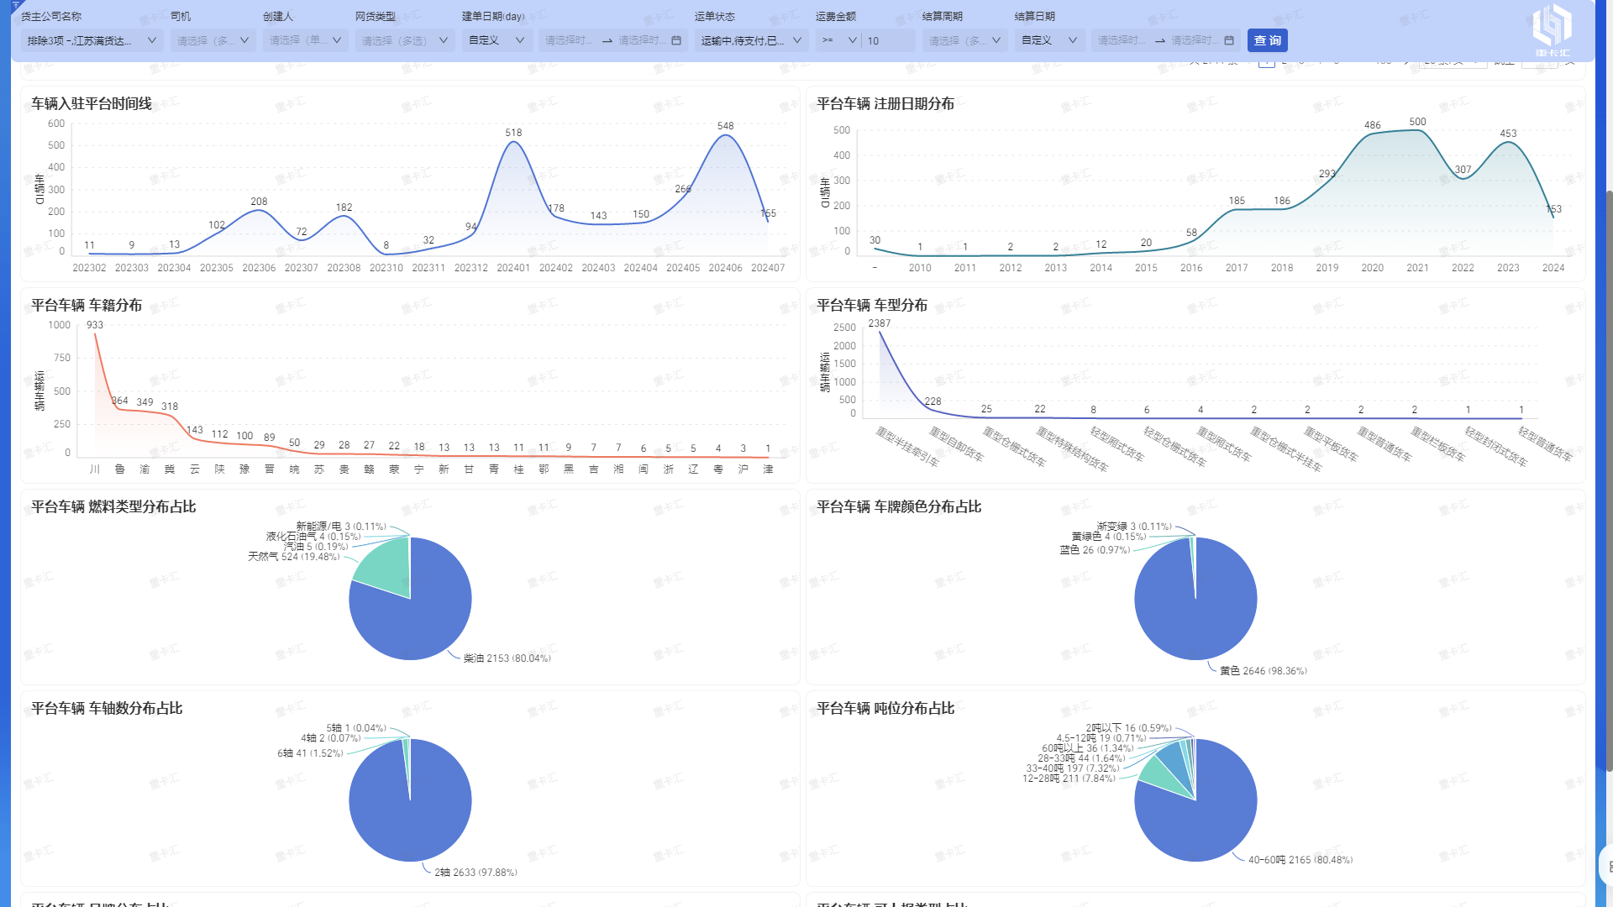This screenshot has height=907, width=1613.
Task: Click the 结算日期 end date field
Action: pos(1195,40)
